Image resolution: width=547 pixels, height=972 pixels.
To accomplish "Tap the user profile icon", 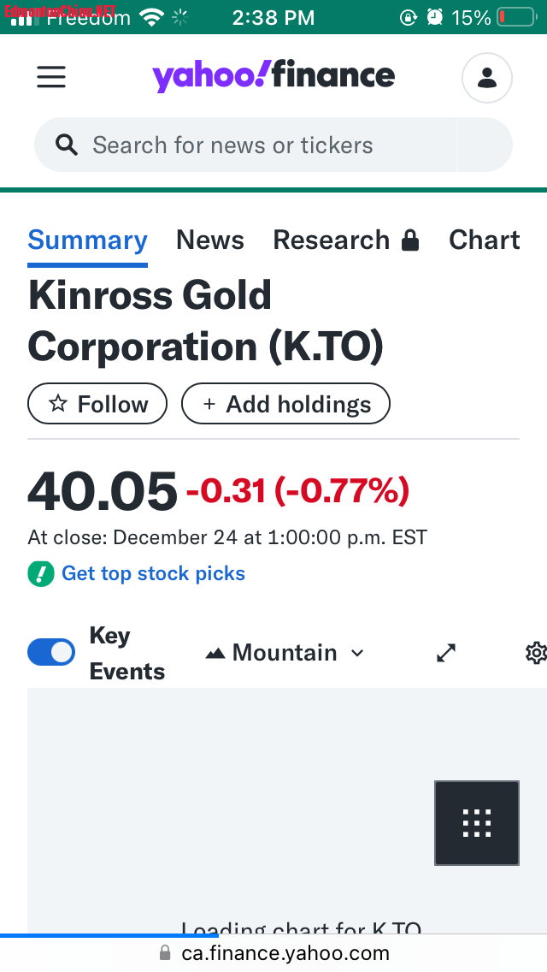I will pos(486,78).
